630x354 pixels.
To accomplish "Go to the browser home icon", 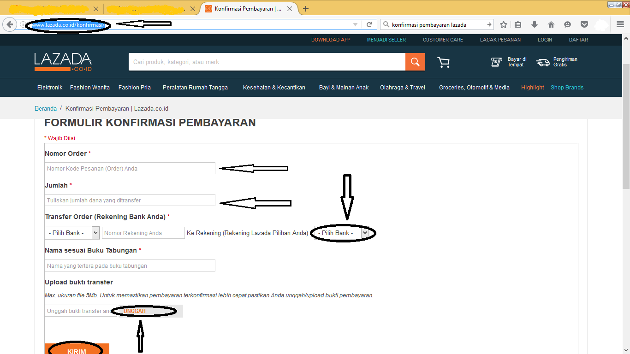I will coord(551,24).
